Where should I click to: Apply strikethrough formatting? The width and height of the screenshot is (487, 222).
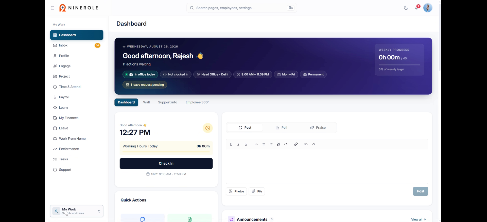[246, 144]
